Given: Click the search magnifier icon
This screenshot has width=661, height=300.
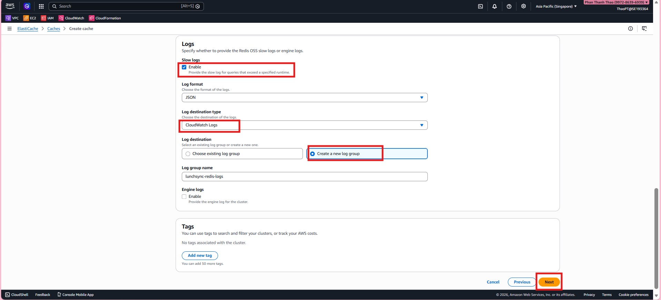Looking at the screenshot, I should pos(54,6).
